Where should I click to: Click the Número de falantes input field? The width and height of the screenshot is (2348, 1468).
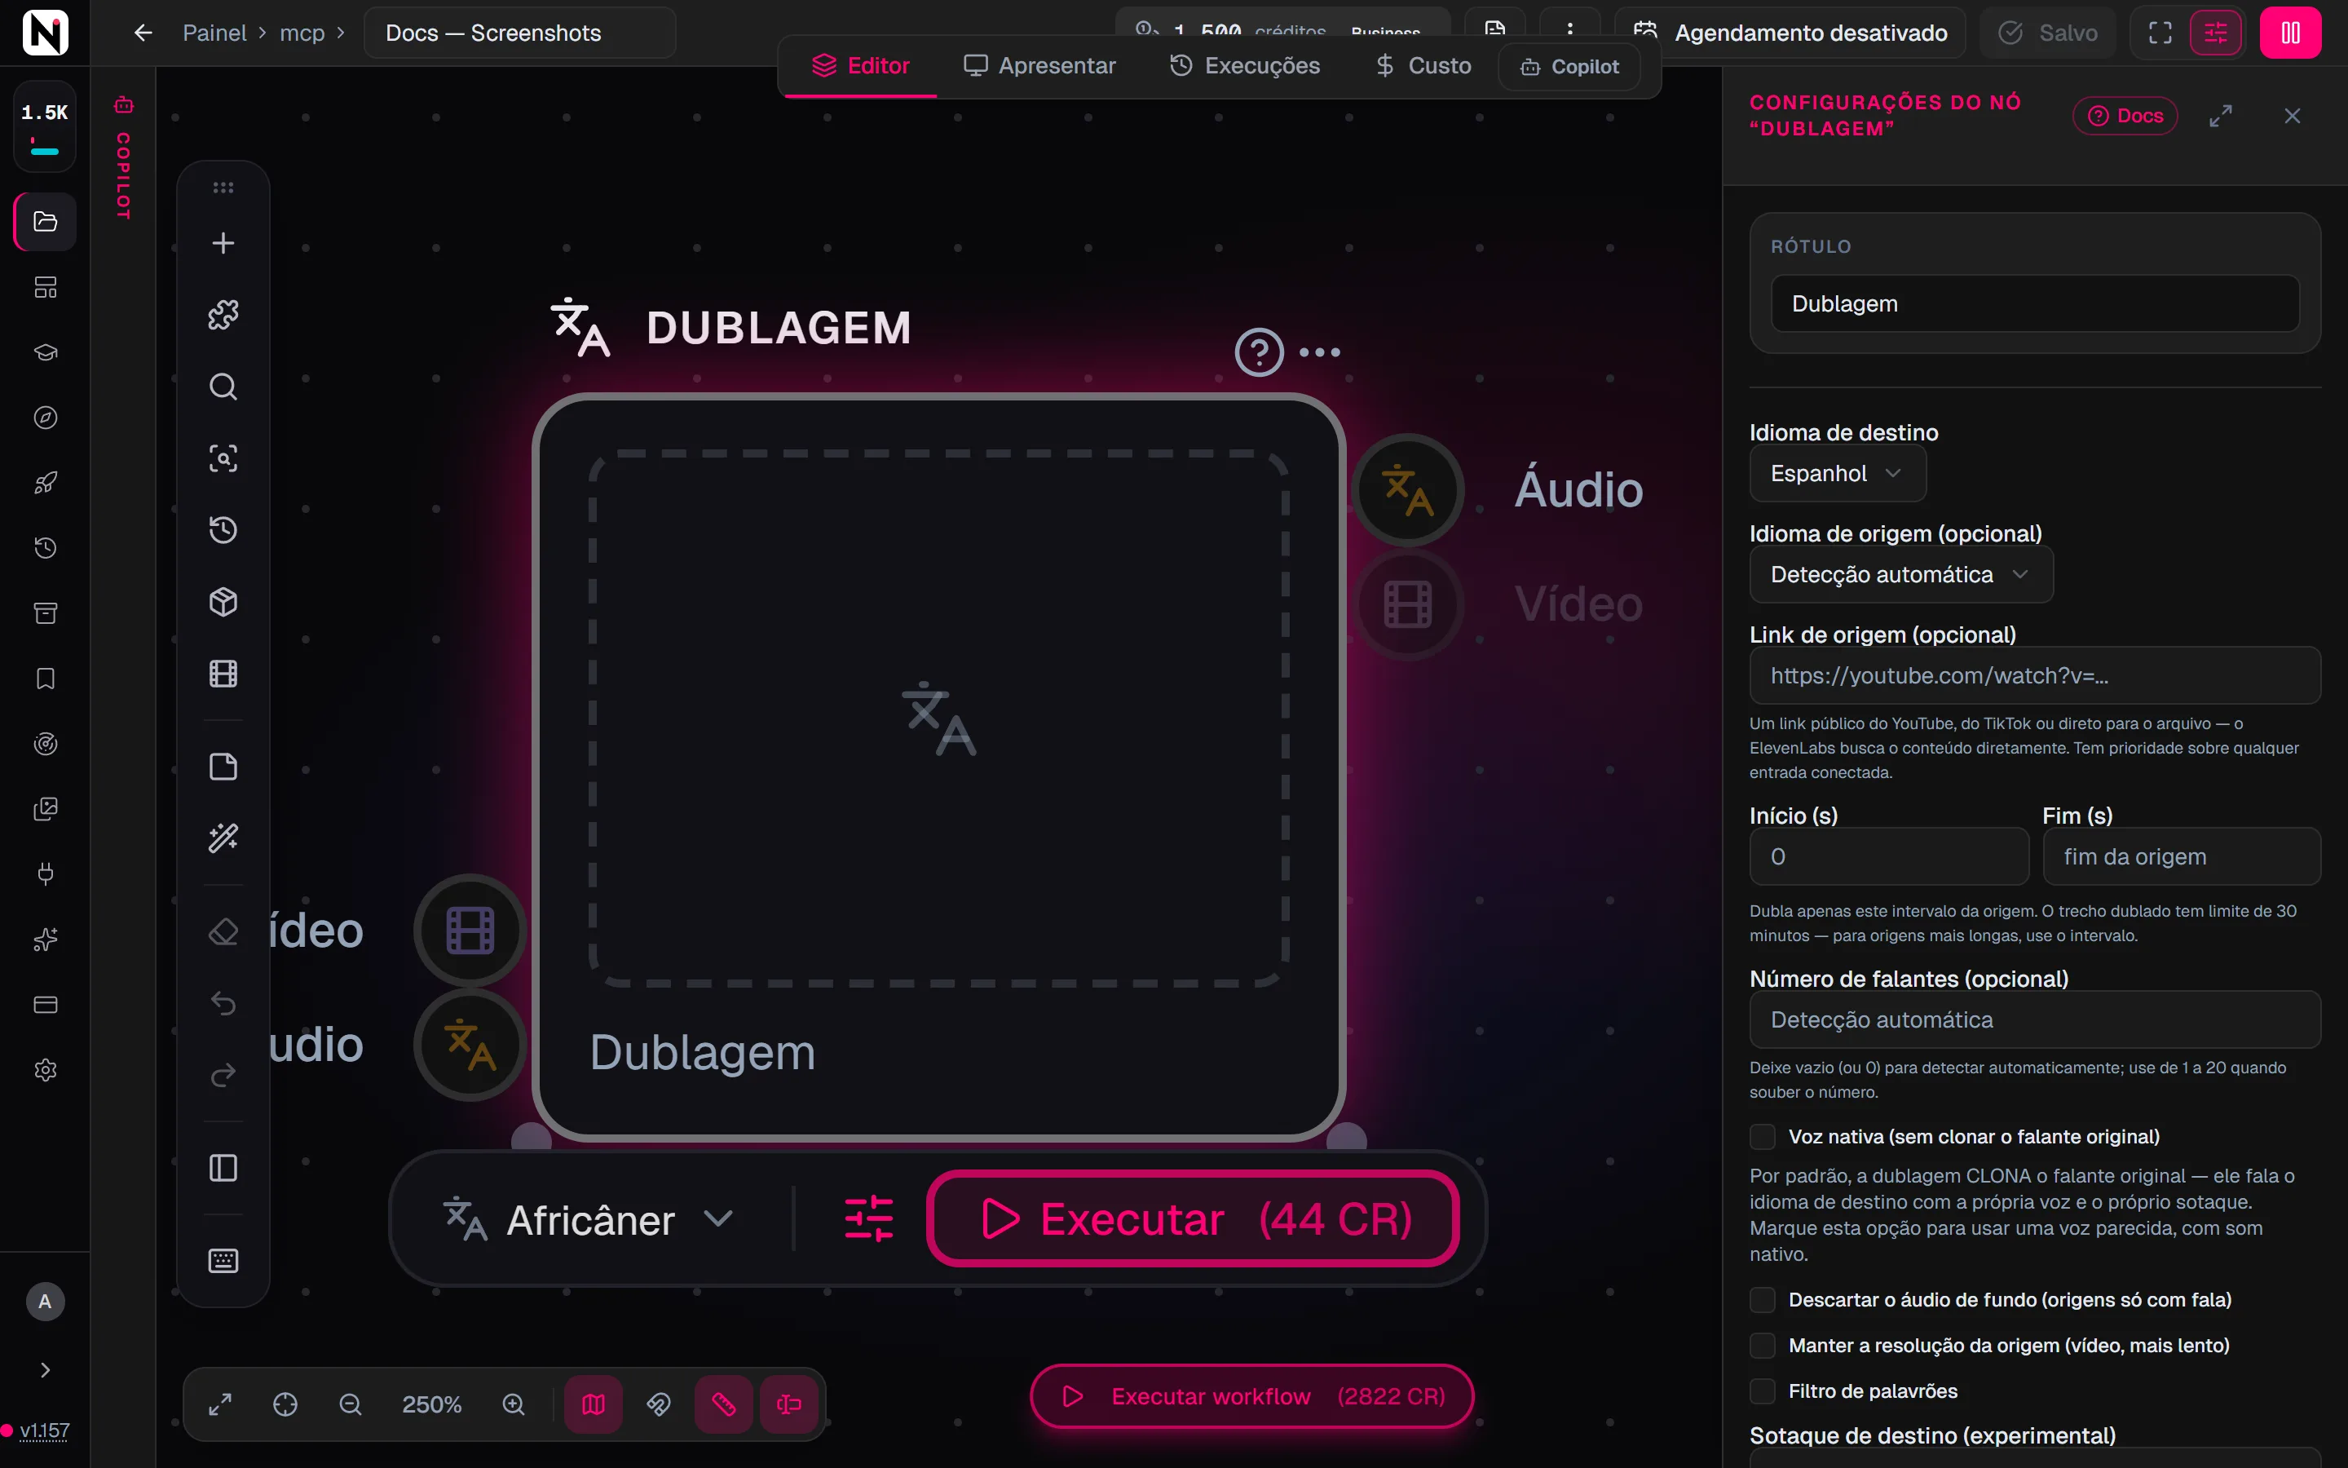click(2035, 1019)
